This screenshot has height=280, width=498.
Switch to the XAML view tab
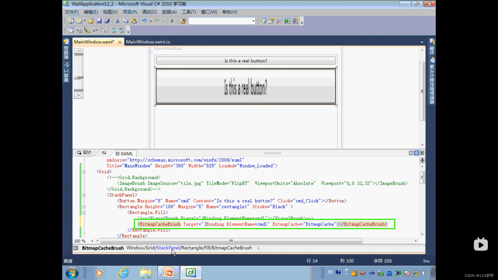click(124, 154)
